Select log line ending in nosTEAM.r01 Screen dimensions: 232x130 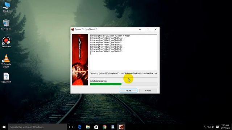point(106,43)
